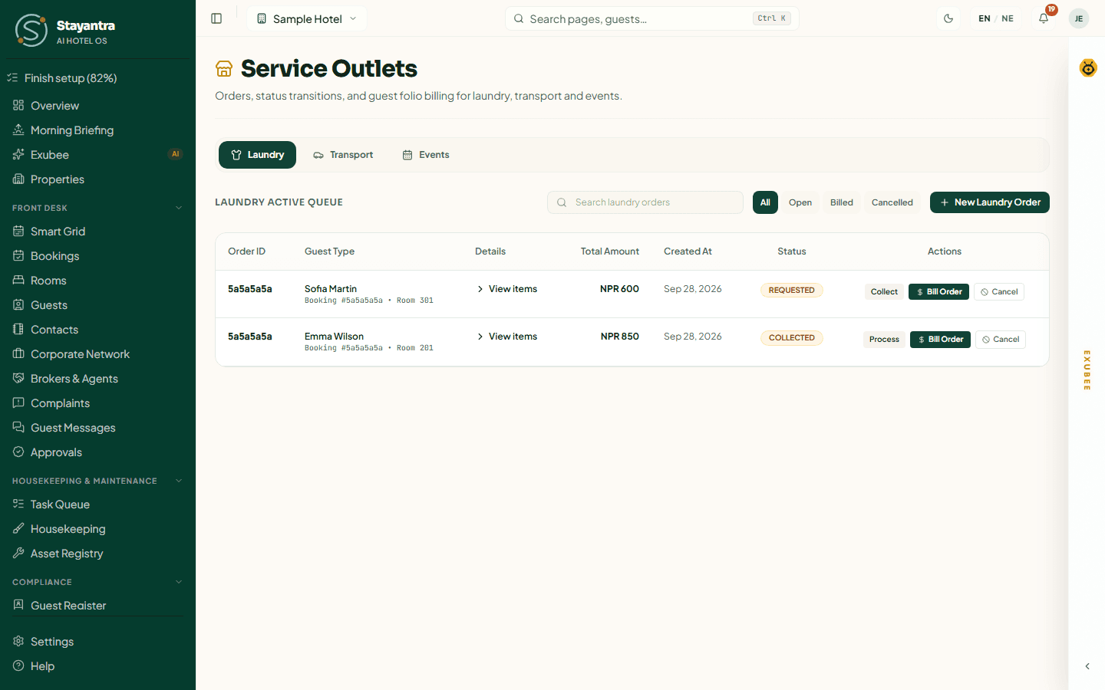
Task: Go to Housekeeping page
Action: tap(97, 529)
